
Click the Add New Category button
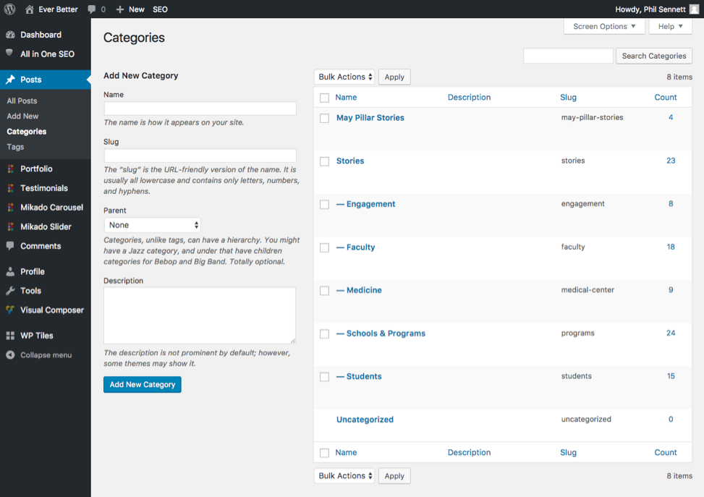[143, 384]
